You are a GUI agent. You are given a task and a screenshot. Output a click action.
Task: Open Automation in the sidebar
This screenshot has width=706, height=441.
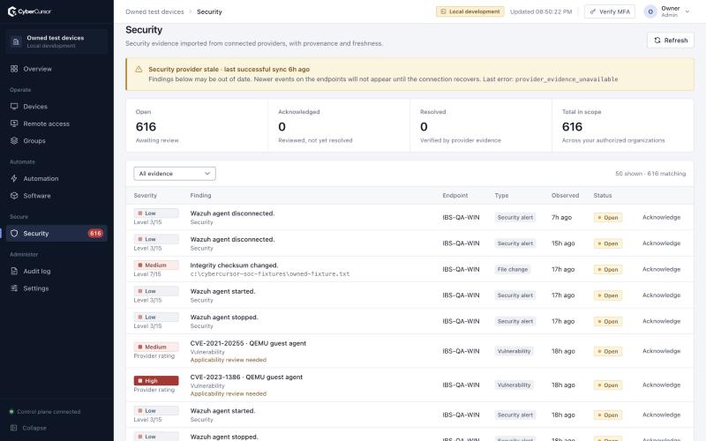click(56, 179)
